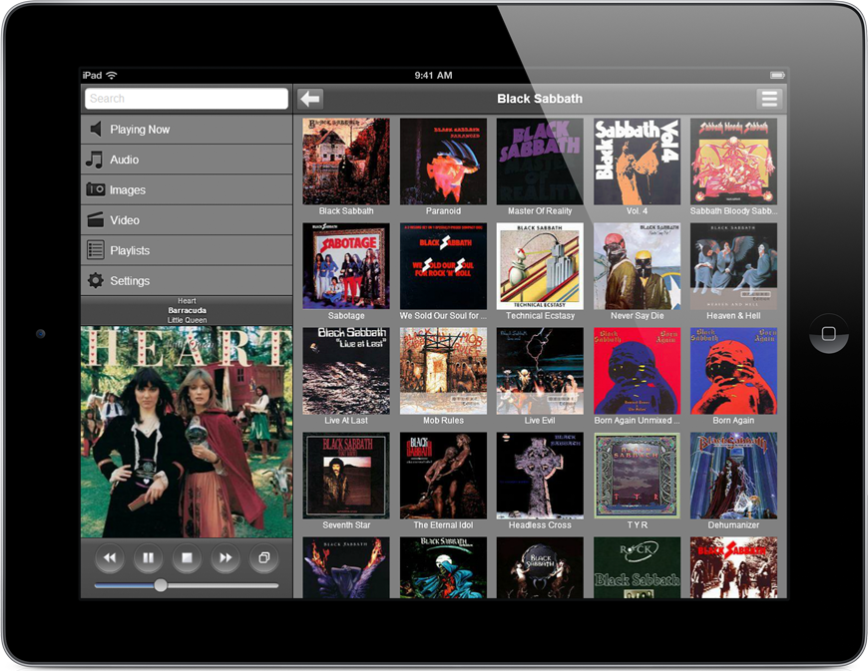
Task: Click the clapperboard Video icon
Action: (95, 219)
